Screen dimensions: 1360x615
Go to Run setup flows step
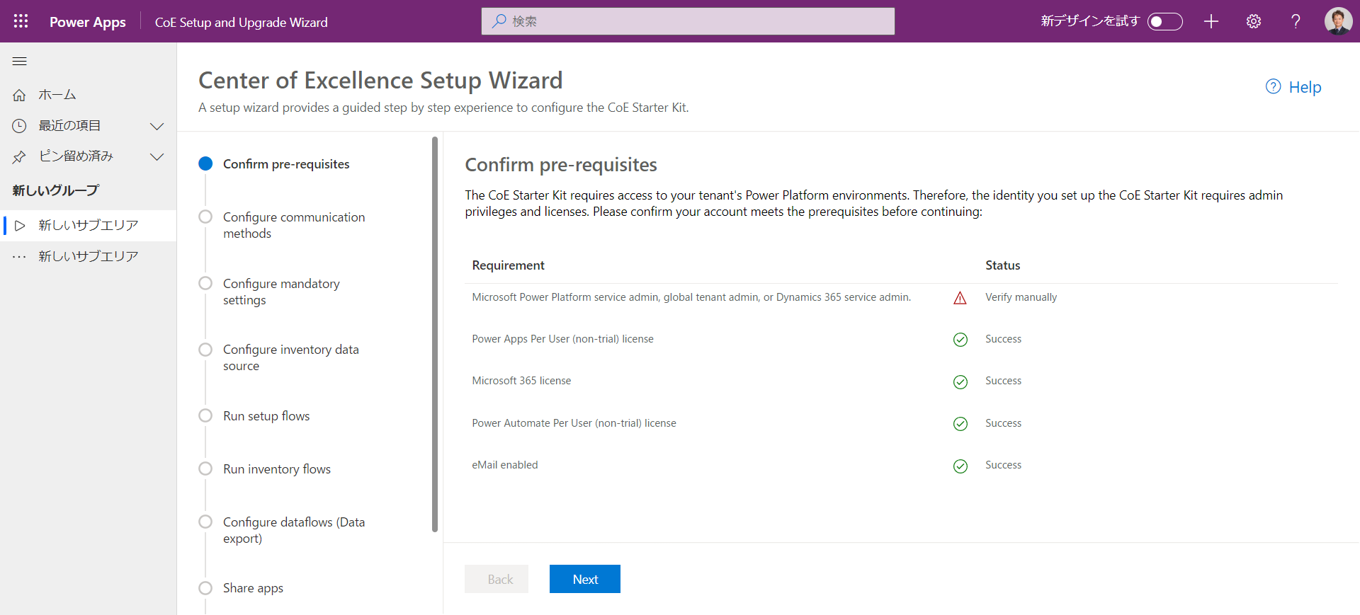pos(266,416)
